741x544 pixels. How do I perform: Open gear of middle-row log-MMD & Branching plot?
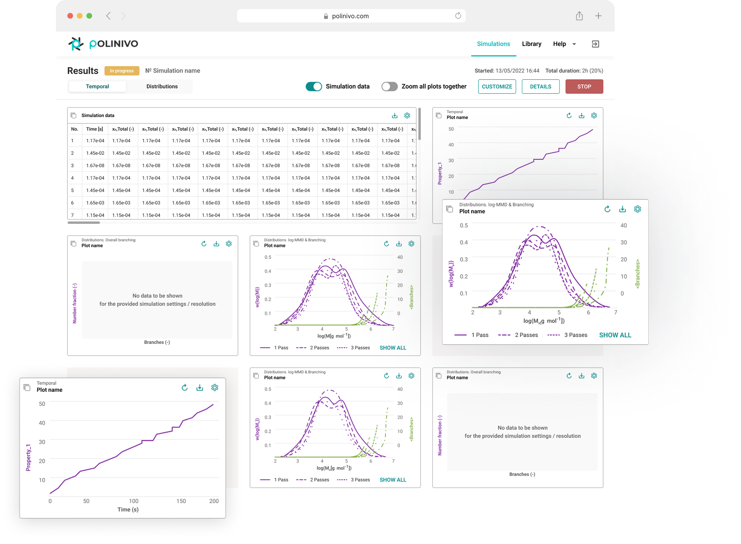pos(411,244)
